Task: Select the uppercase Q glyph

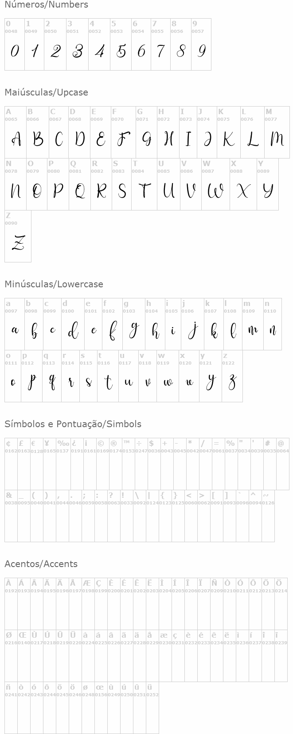Action: click(x=80, y=191)
